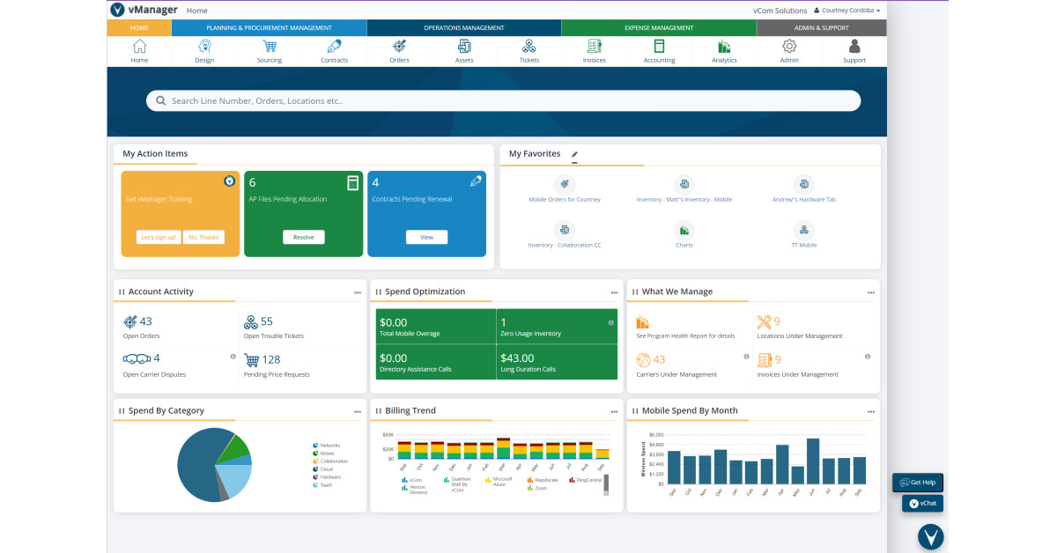Open the Invoices icon
This screenshot has height=553, width=1057.
(594, 48)
